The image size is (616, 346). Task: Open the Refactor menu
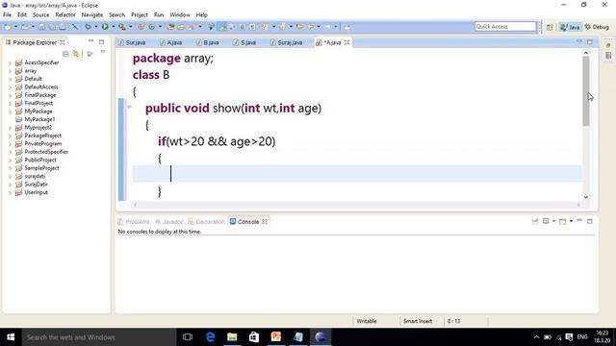pyautogui.click(x=65, y=15)
